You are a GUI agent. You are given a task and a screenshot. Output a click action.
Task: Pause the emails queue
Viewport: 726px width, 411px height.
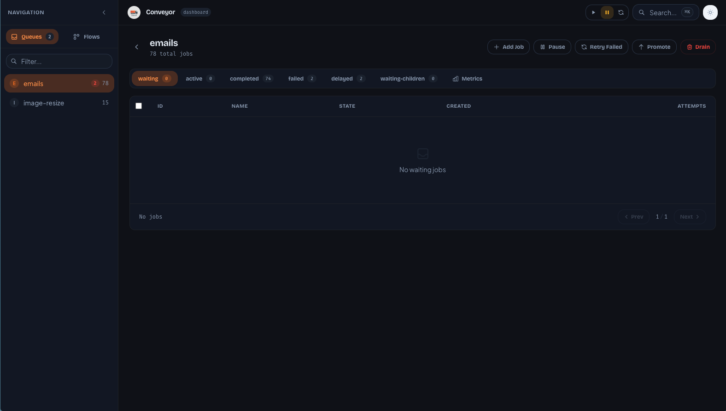(552, 47)
